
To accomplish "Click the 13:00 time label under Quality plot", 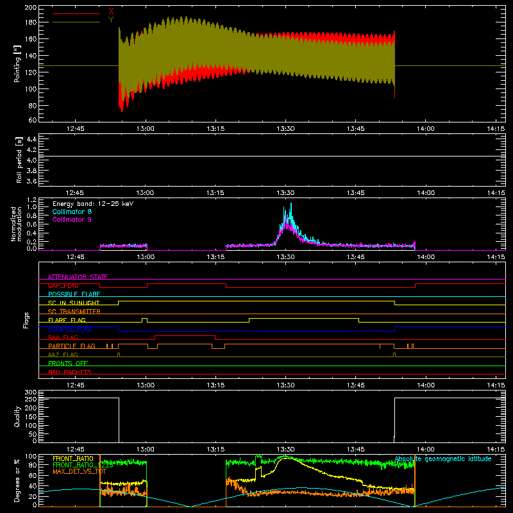I will [146, 450].
